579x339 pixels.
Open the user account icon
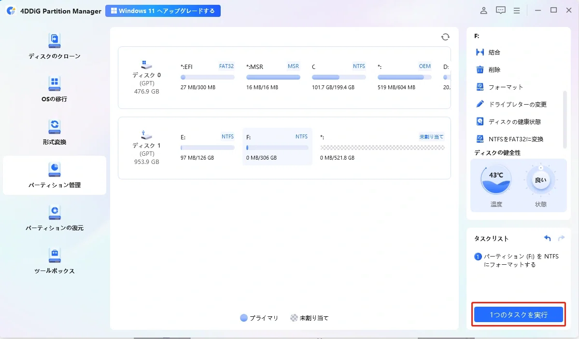pyautogui.click(x=483, y=11)
